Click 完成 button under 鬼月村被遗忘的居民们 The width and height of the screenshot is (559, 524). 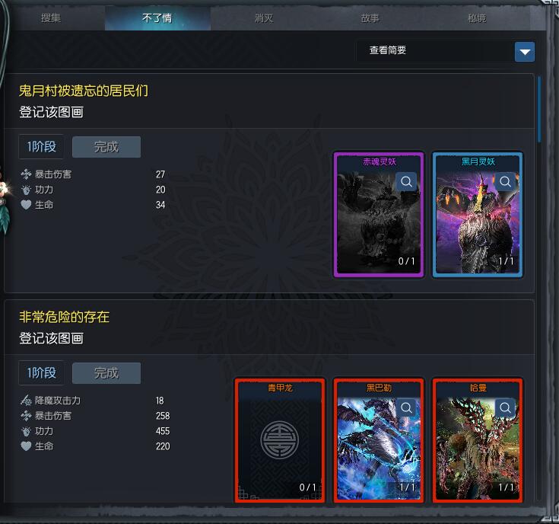[106, 147]
